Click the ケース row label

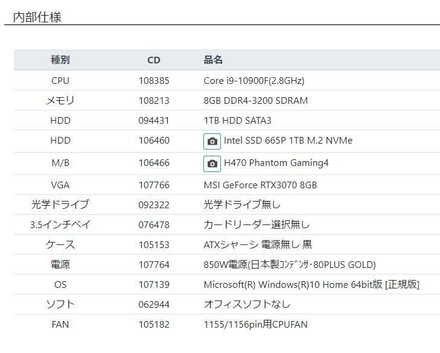[x=60, y=245]
